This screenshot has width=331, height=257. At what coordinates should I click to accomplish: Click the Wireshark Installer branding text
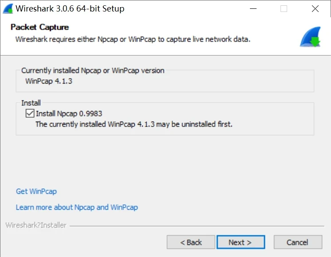coord(36,225)
